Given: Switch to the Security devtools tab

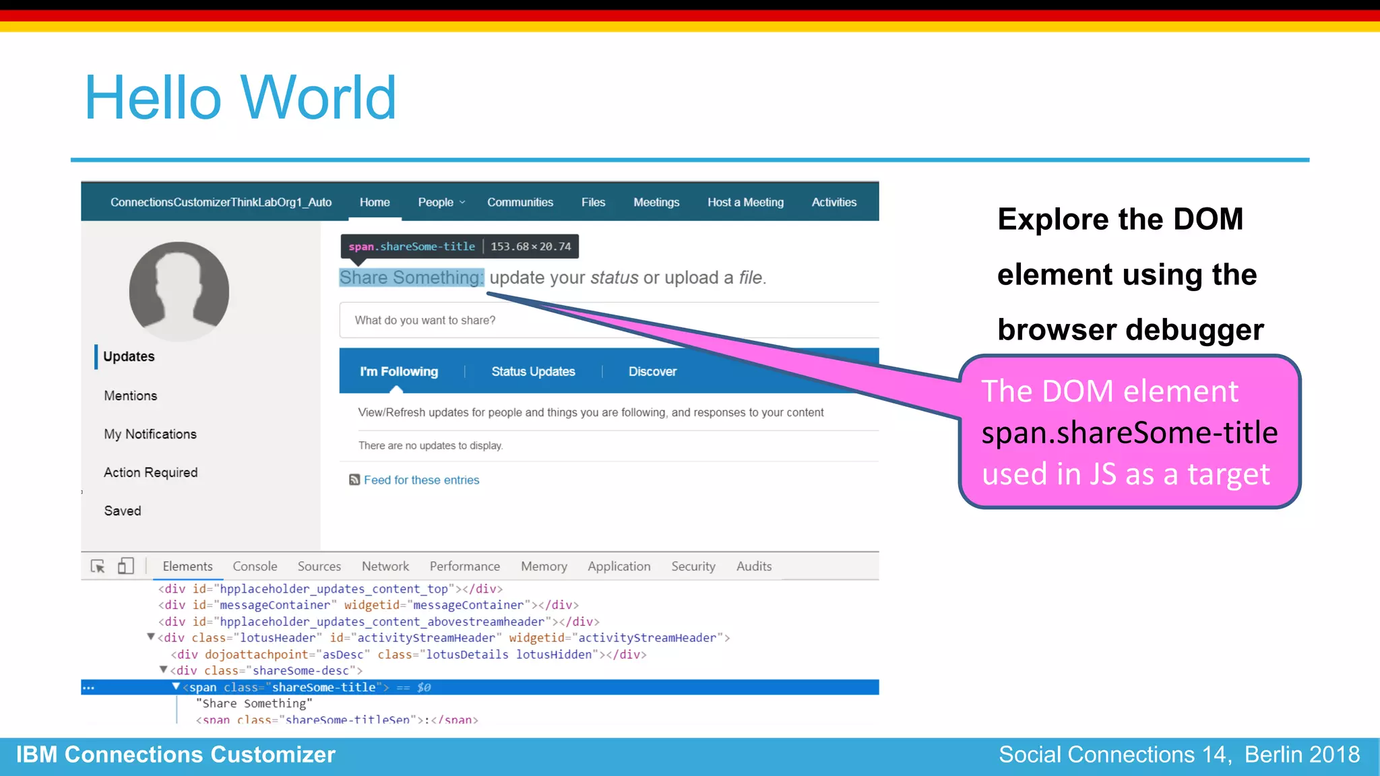Looking at the screenshot, I should pos(693,567).
